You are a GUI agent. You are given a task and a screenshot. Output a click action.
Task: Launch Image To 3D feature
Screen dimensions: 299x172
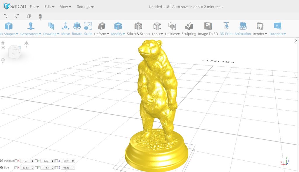point(208,29)
